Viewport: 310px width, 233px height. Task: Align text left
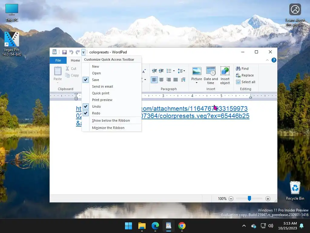[154, 80]
